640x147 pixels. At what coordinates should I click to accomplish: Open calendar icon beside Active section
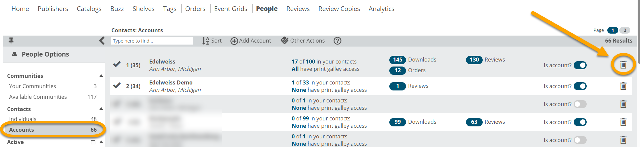coord(93,142)
